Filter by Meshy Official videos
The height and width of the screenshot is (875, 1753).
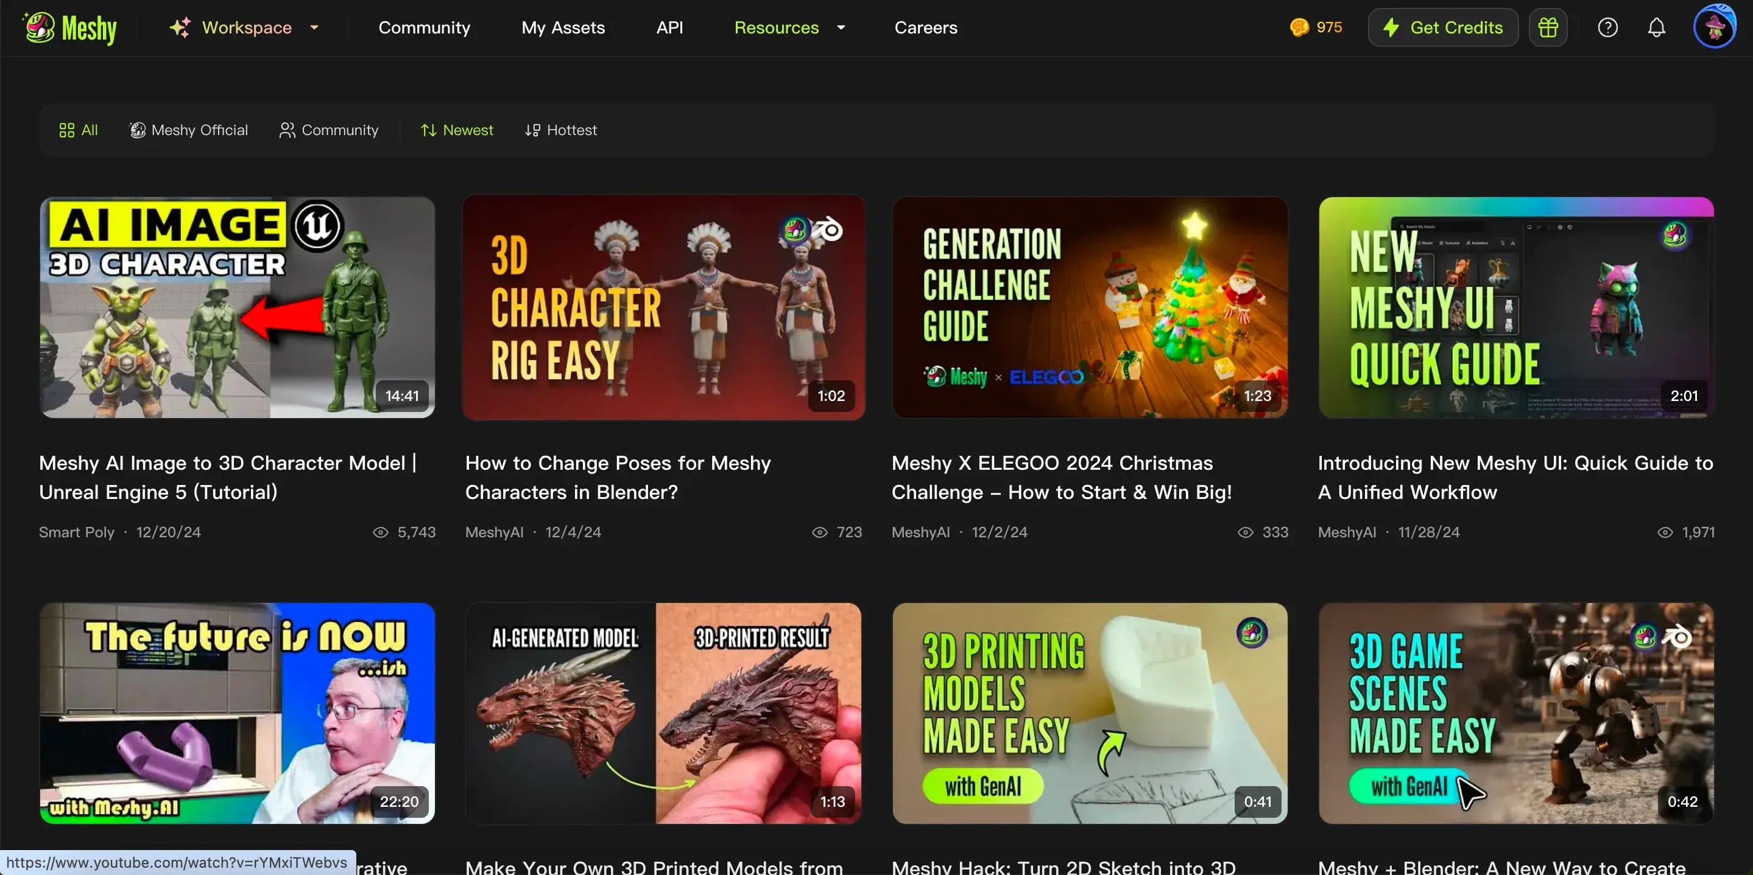(x=188, y=130)
